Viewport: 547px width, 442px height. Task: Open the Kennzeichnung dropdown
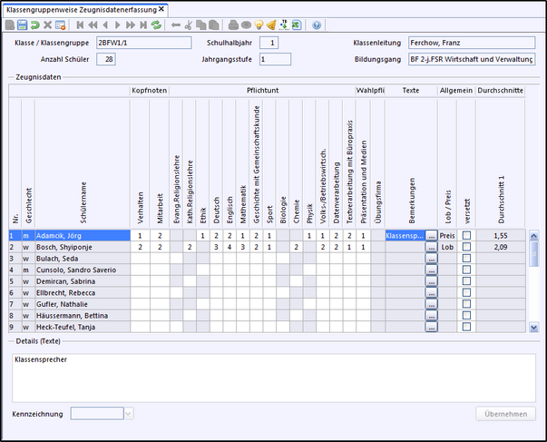coord(128,414)
